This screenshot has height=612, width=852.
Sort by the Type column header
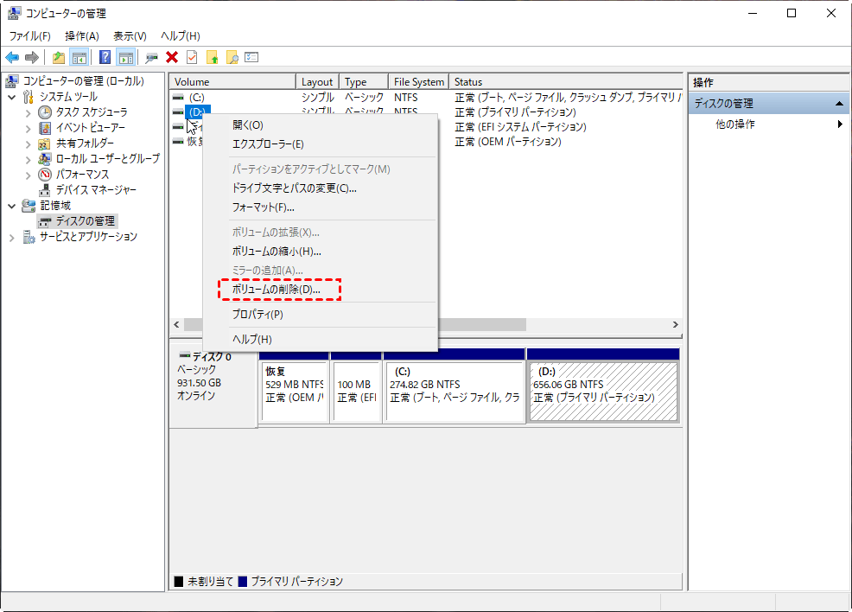click(364, 81)
